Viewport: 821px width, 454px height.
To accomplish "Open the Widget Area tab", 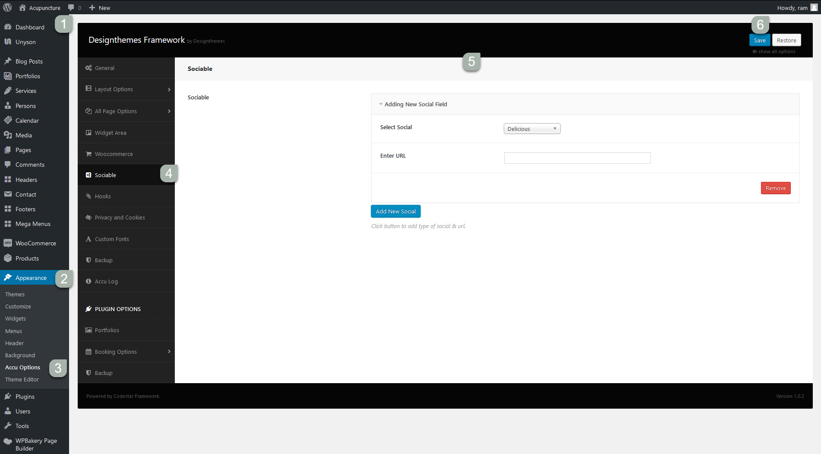I will coord(126,133).
